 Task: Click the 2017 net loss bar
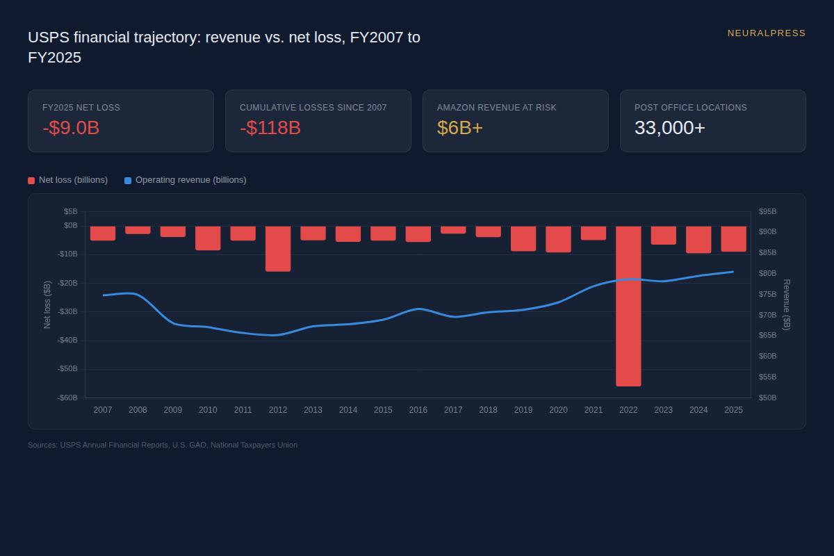click(x=453, y=229)
